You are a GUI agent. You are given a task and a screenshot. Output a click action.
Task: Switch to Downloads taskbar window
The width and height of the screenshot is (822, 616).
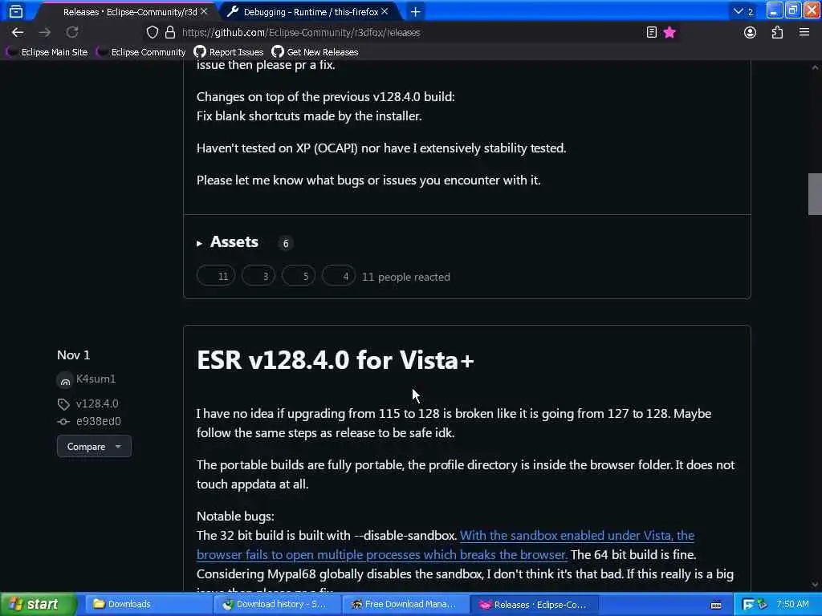pyautogui.click(x=147, y=605)
